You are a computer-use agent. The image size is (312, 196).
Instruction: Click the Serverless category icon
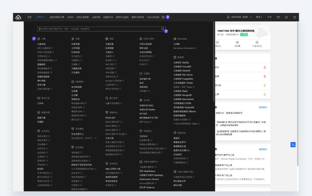pyautogui.click(x=175, y=39)
